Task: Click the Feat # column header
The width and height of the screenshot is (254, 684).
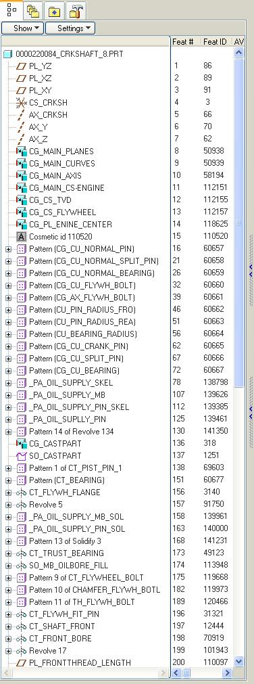Action: [185, 42]
